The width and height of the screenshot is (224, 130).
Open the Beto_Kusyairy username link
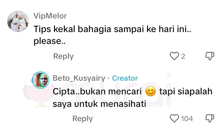tap(79, 78)
